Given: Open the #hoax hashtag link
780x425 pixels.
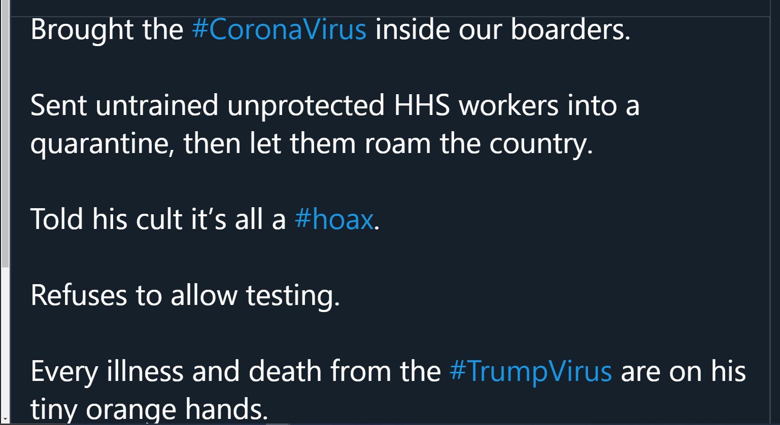Looking at the screenshot, I should [x=334, y=219].
